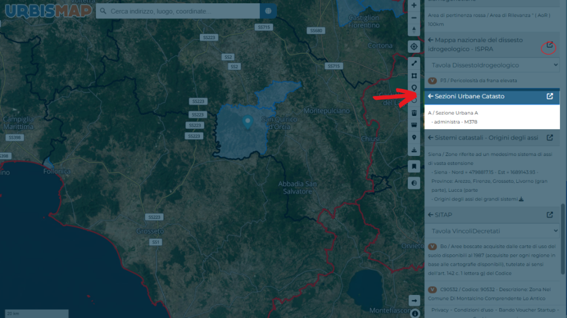
Task: Expand the Tavola DissestoIdrogeologico dropdown
Action: [x=492, y=65]
